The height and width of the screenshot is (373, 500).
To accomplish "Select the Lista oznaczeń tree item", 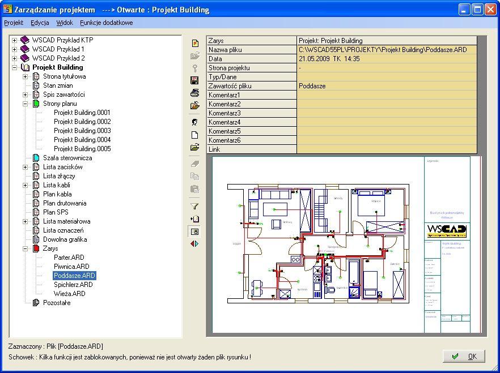I will pos(63,230).
